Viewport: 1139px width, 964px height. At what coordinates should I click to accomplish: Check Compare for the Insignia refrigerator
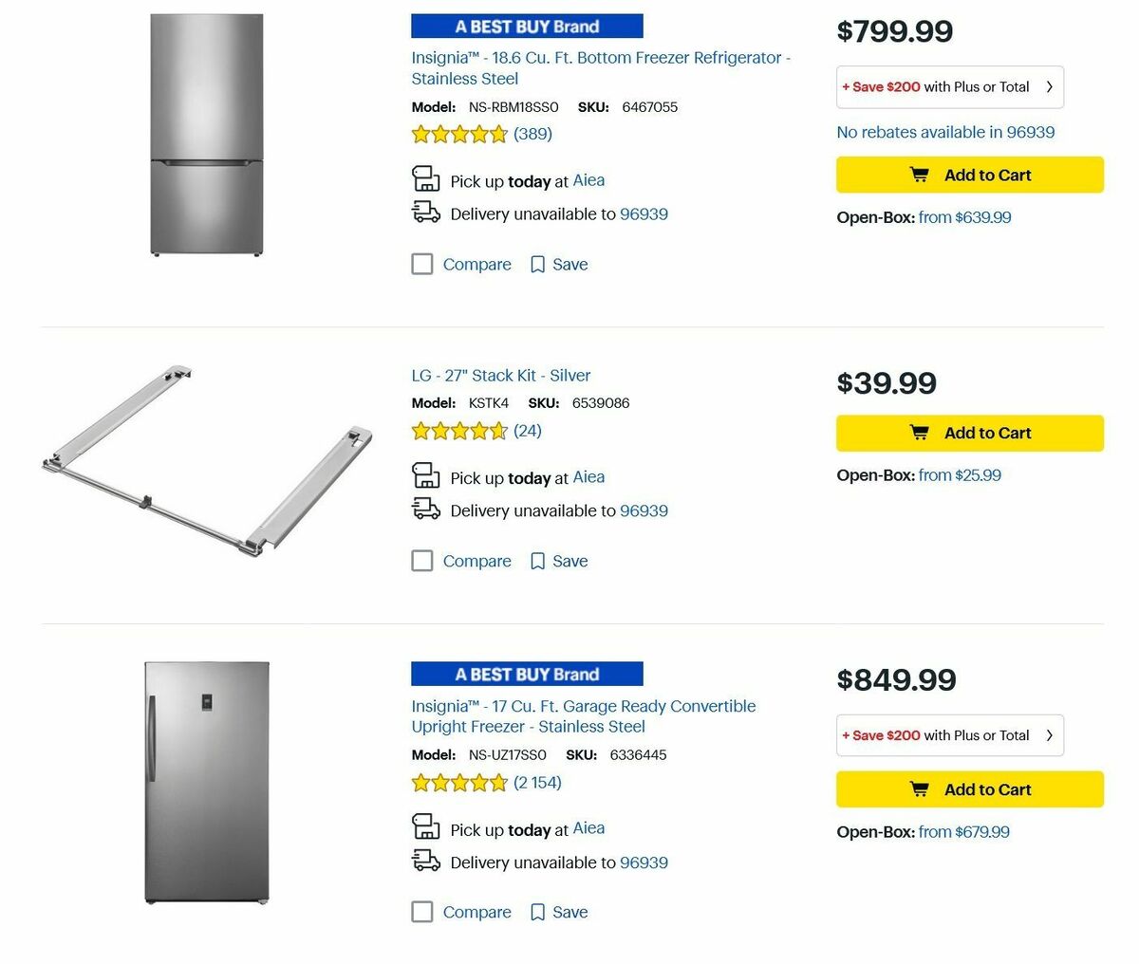(x=421, y=264)
